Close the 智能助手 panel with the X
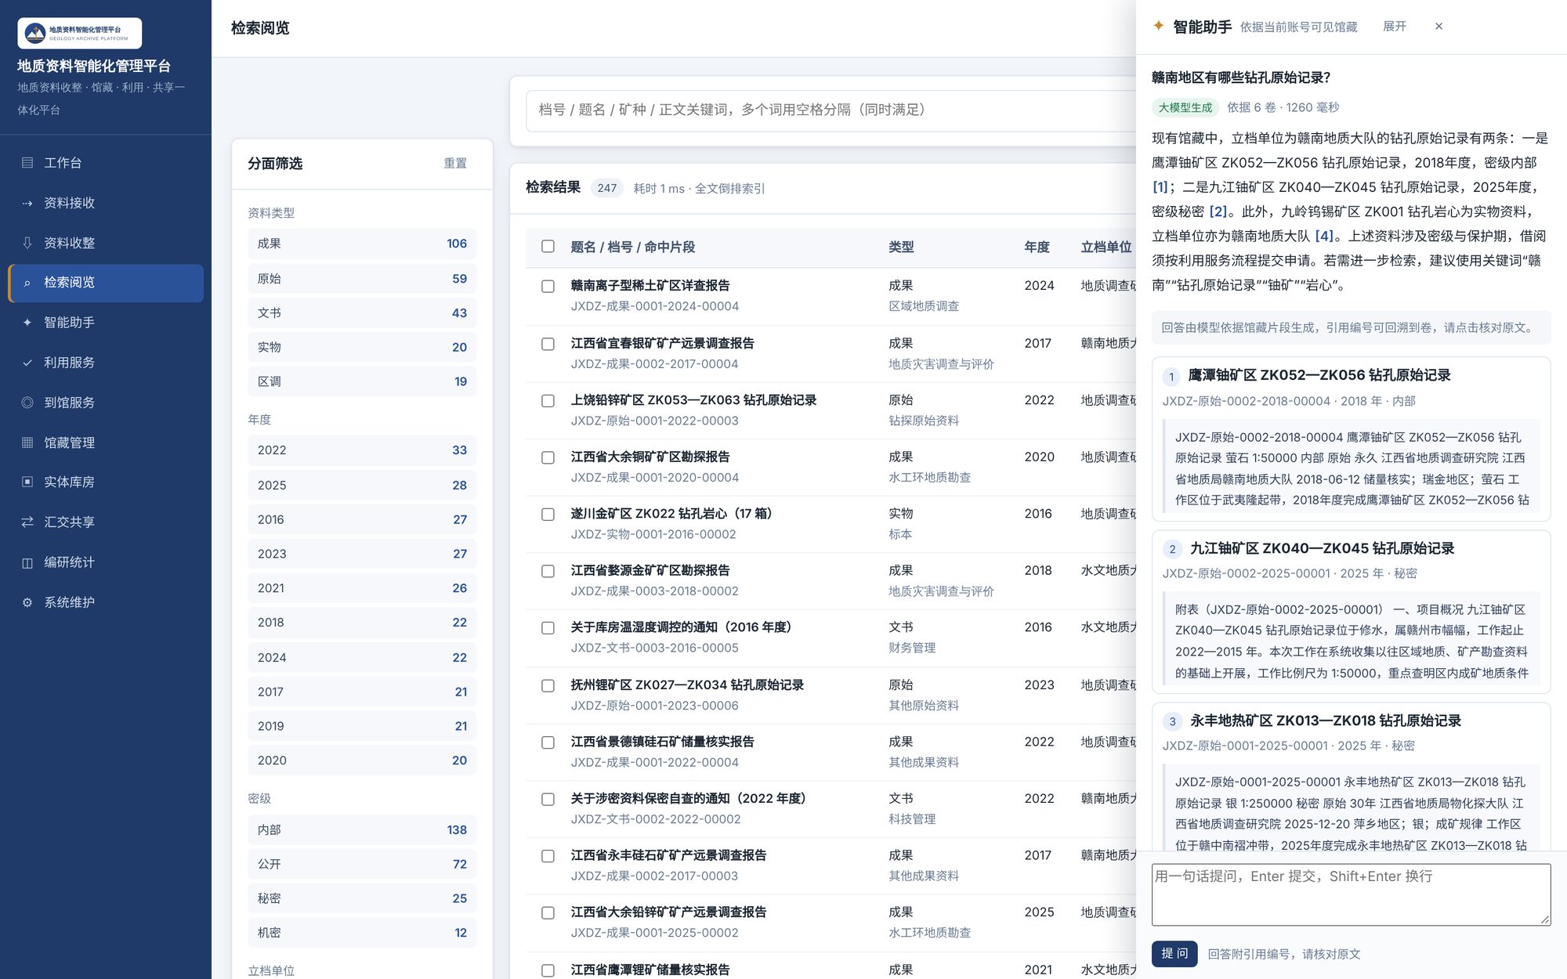 click(1439, 26)
